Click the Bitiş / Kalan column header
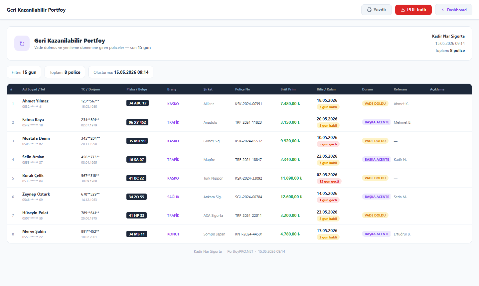This screenshot has width=479, height=286. click(326, 89)
